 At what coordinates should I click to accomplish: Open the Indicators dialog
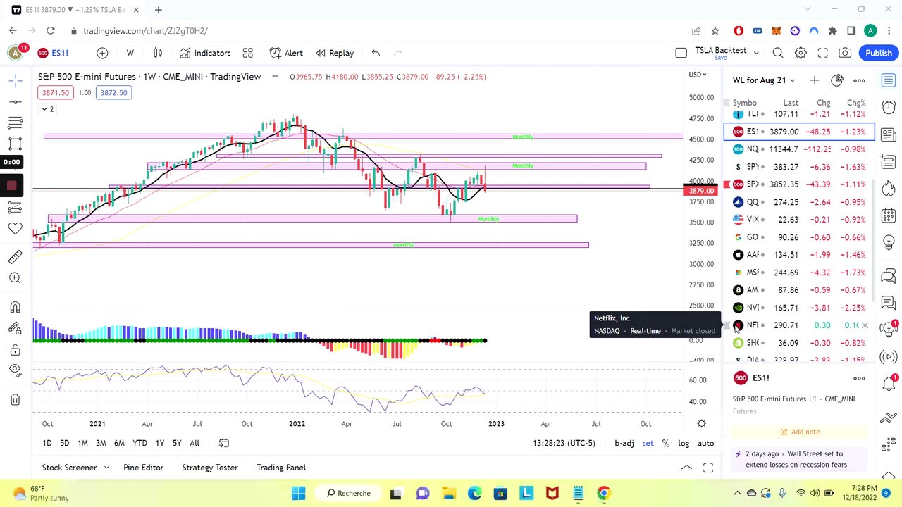pyautogui.click(x=205, y=53)
